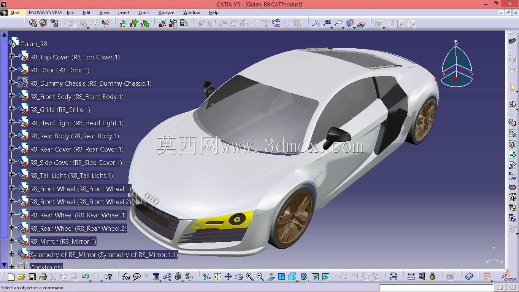Click the Text with Leader ABC icon
Image resolution: width=519 pixels, height=292 pixels.
pos(327,23)
